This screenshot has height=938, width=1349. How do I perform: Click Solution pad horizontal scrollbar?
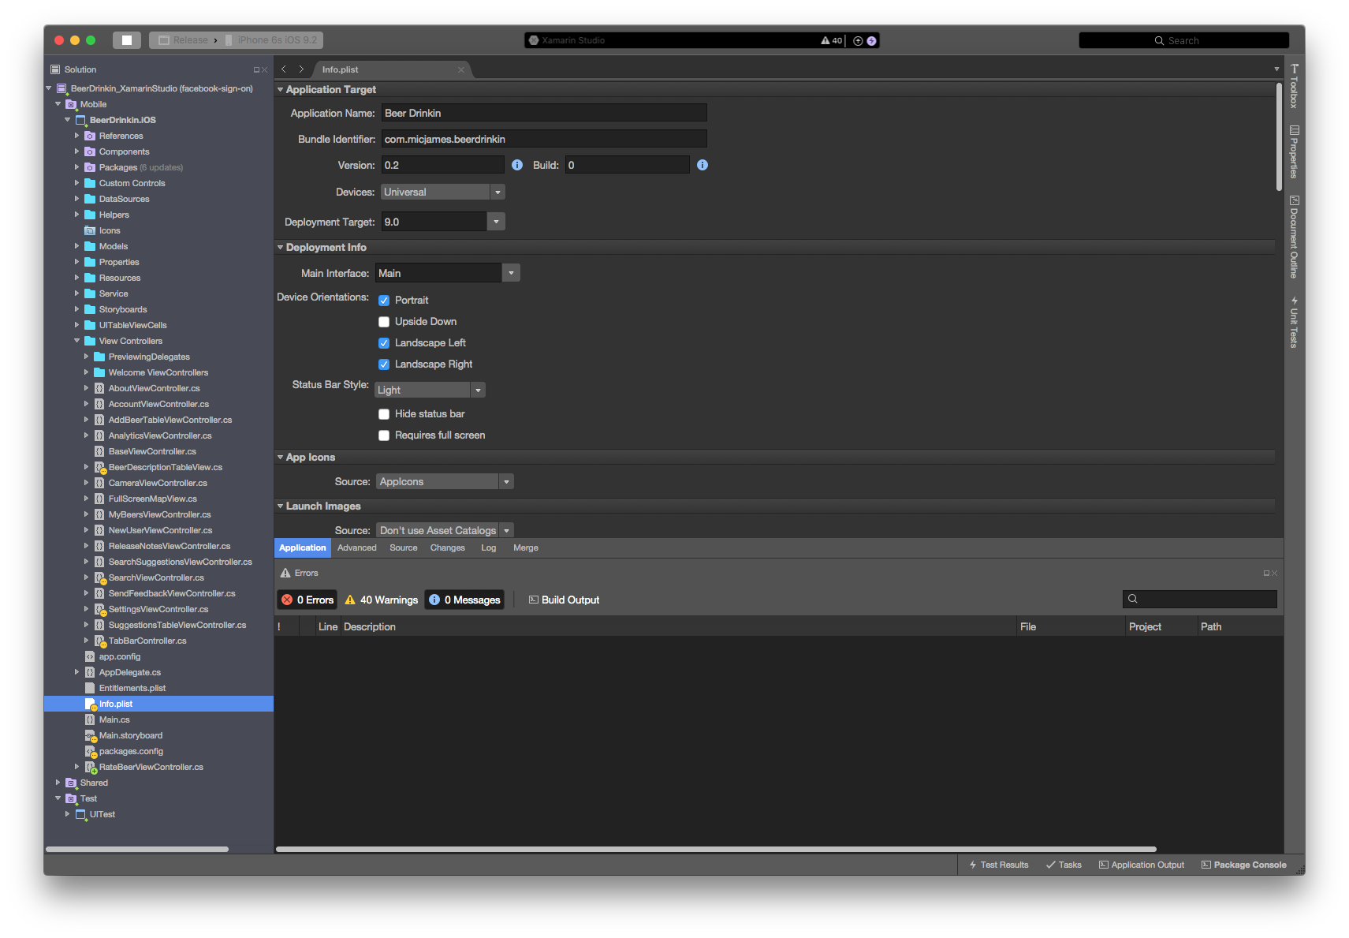point(137,849)
